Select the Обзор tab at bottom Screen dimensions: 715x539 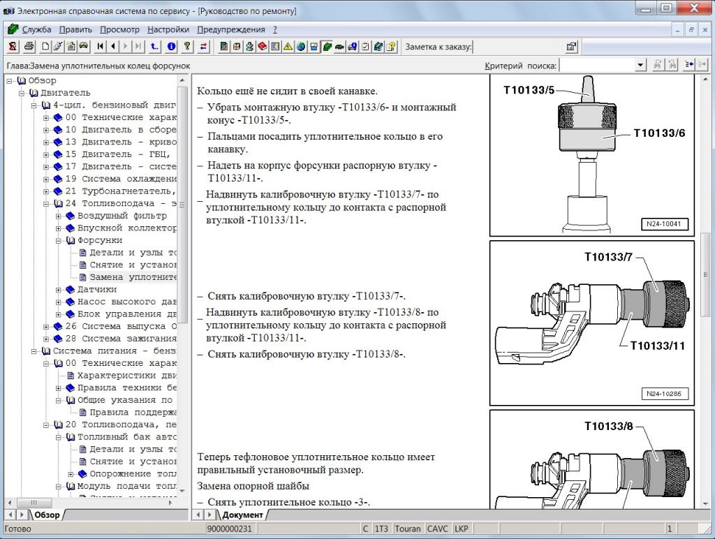[x=47, y=515]
